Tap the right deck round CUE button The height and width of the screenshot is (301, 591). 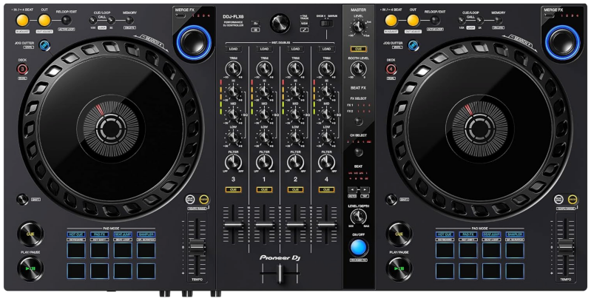(399, 234)
